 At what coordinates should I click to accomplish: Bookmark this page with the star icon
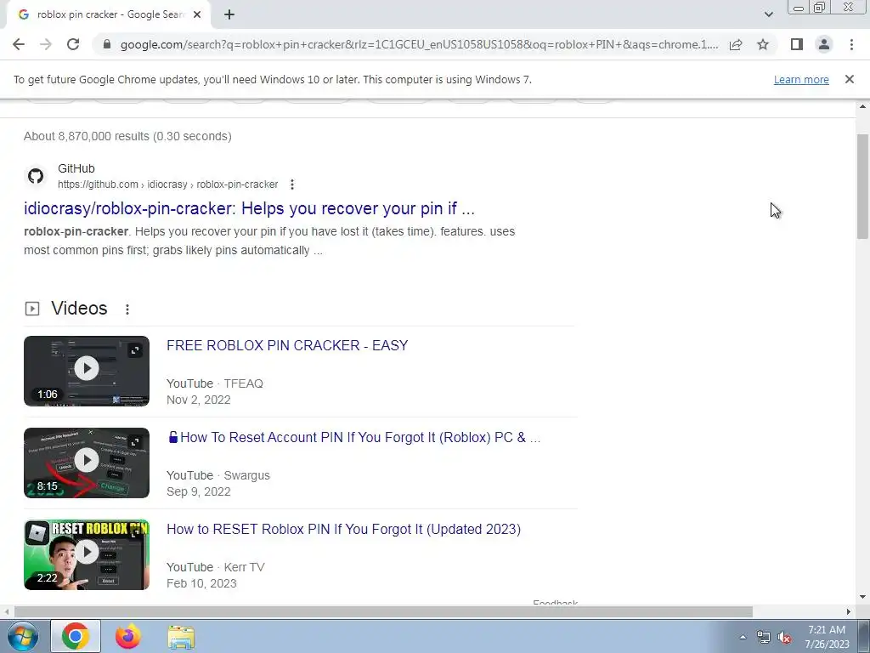(x=763, y=44)
